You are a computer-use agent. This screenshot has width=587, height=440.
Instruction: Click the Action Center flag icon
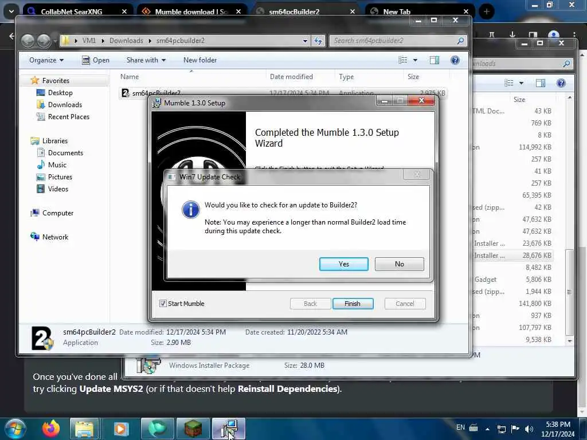pyautogui.click(x=515, y=429)
